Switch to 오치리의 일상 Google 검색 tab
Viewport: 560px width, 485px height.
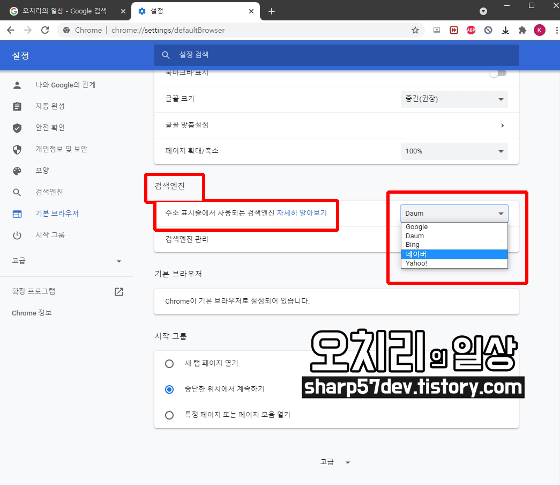66,11
